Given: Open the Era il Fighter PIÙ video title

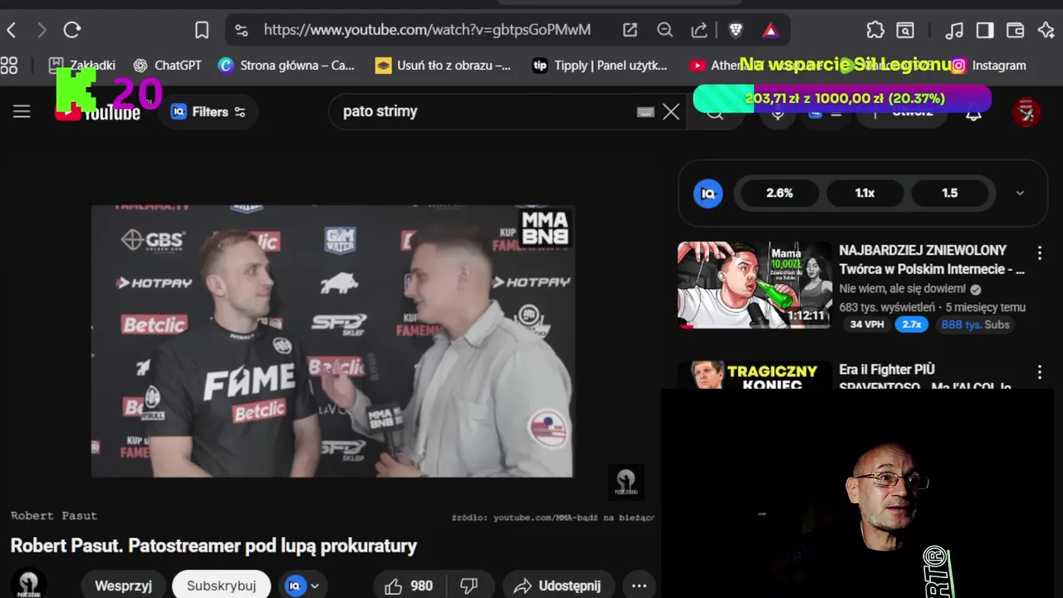Looking at the screenshot, I should 925,377.
